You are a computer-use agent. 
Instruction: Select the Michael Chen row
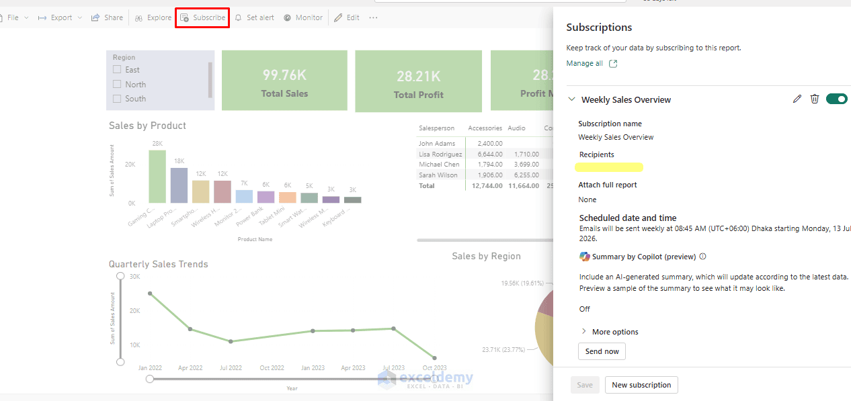pos(484,164)
